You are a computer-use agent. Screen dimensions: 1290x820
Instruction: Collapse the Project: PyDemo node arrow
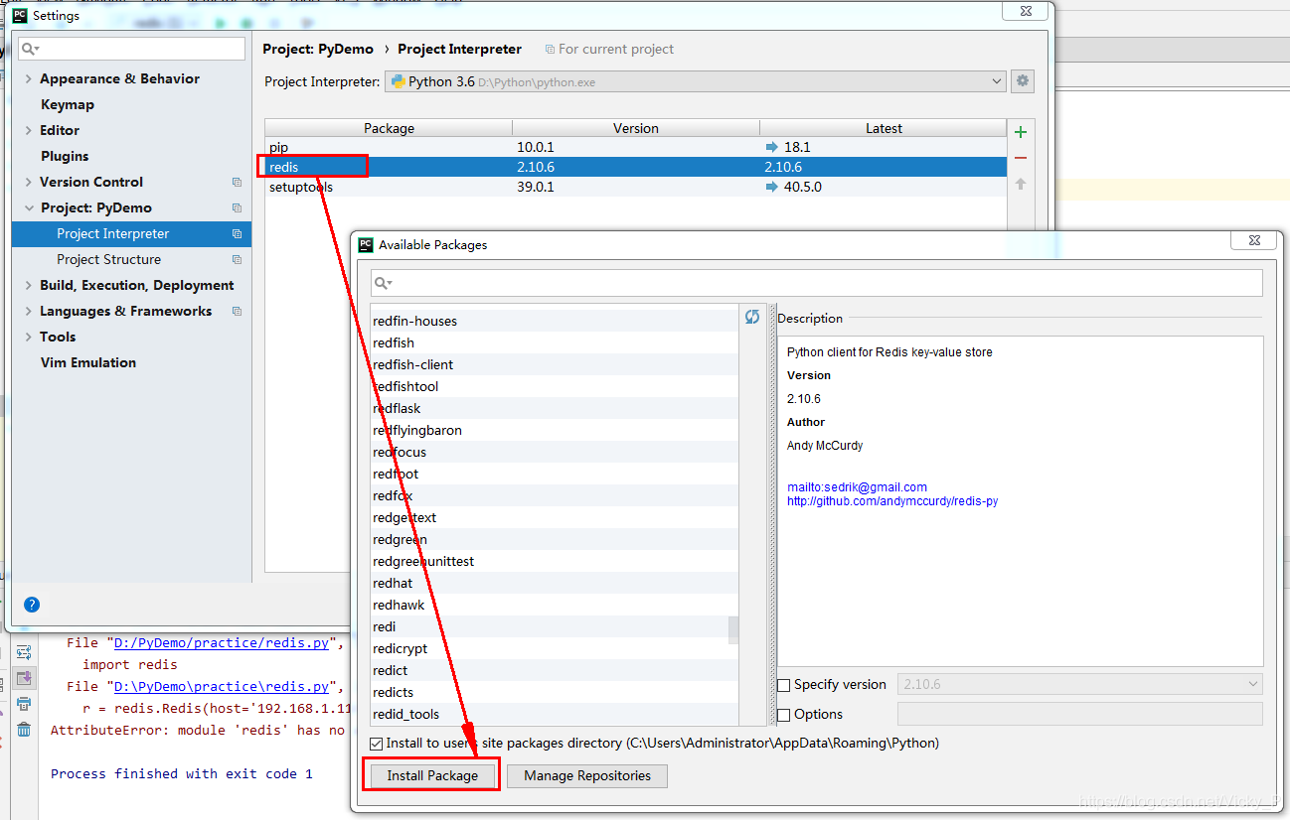[x=28, y=207]
